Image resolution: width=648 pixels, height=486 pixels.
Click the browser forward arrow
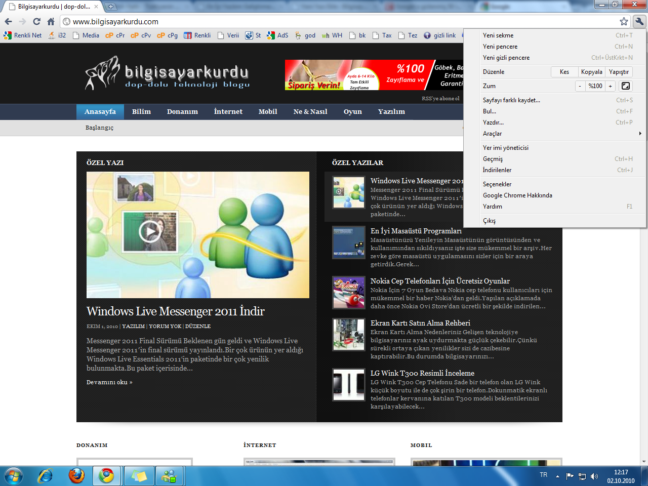pyautogui.click(x=22, y=21)
